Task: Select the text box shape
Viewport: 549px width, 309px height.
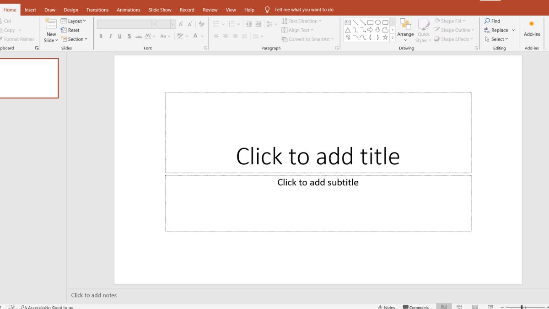Action: coord(348,22)
